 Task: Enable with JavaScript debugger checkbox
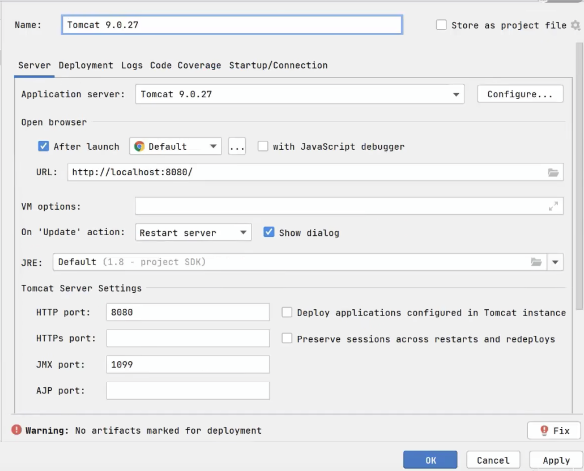(x=263, y=146)
